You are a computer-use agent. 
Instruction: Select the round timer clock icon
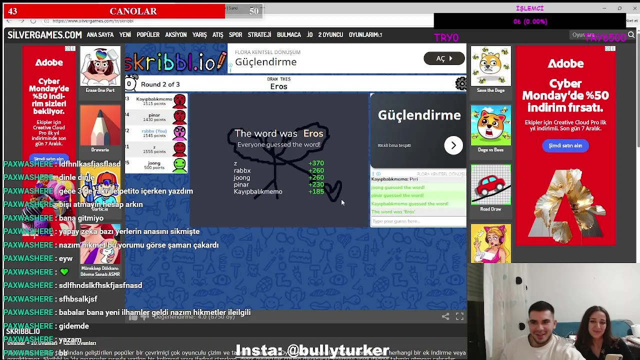[x=131, y=83]
